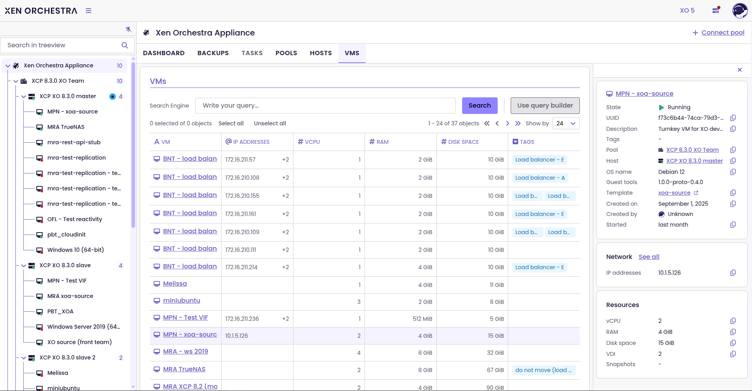The image size is (752, 391).
Task: Click the hamburger menu icon beside the logo
Action: [88, 11]
